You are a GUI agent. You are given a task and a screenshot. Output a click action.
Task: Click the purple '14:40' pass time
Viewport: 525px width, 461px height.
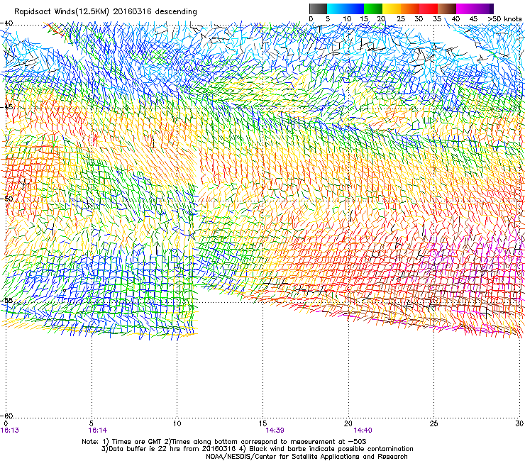pos(363,431)
